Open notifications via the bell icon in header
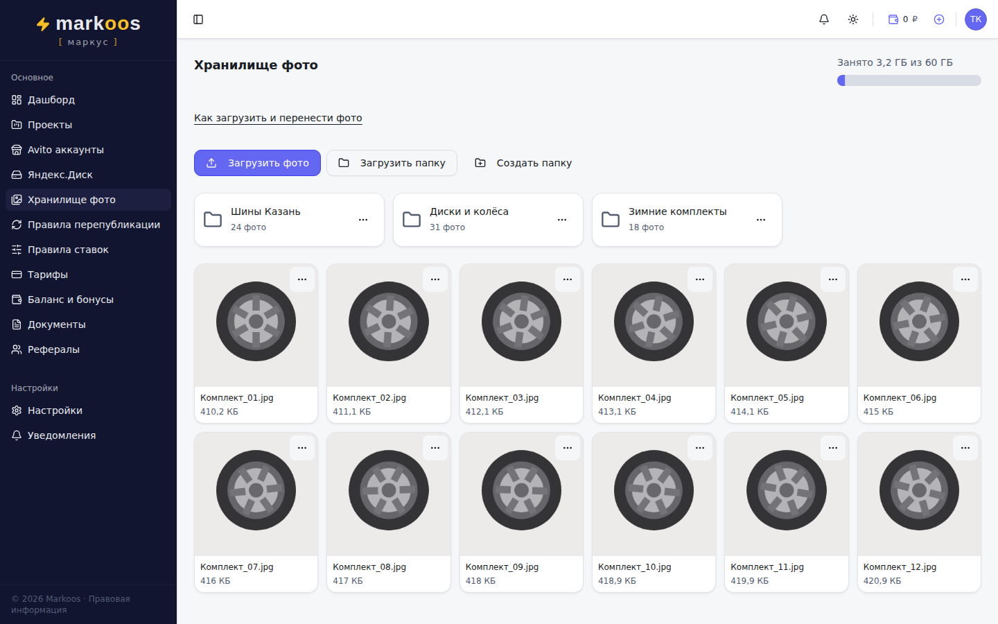This screenshot has width=998, height=624. click(824, 19)
